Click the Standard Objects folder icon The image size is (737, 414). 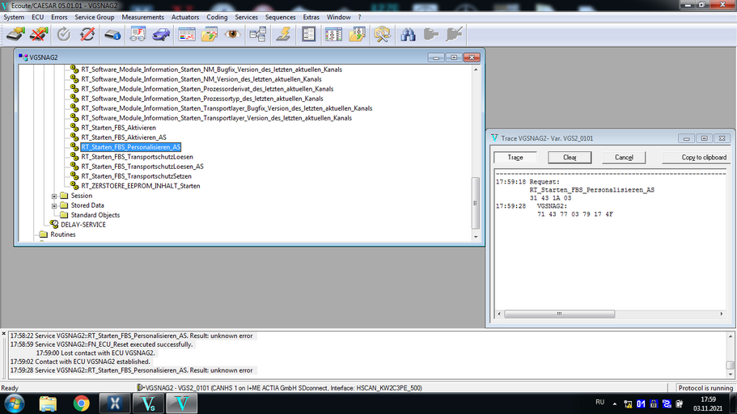click(x=64, y=215)
